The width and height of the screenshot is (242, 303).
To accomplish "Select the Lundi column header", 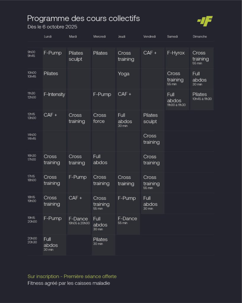I will (x=48, y=37).
